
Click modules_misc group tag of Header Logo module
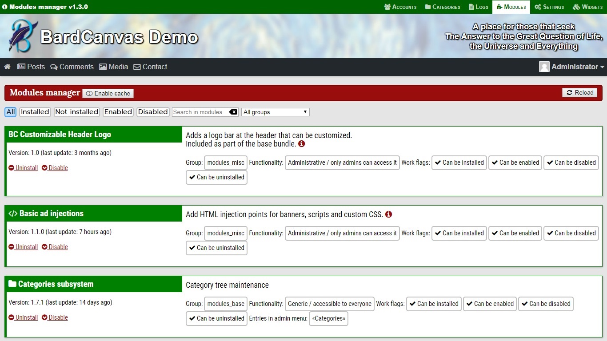point(226,163)
